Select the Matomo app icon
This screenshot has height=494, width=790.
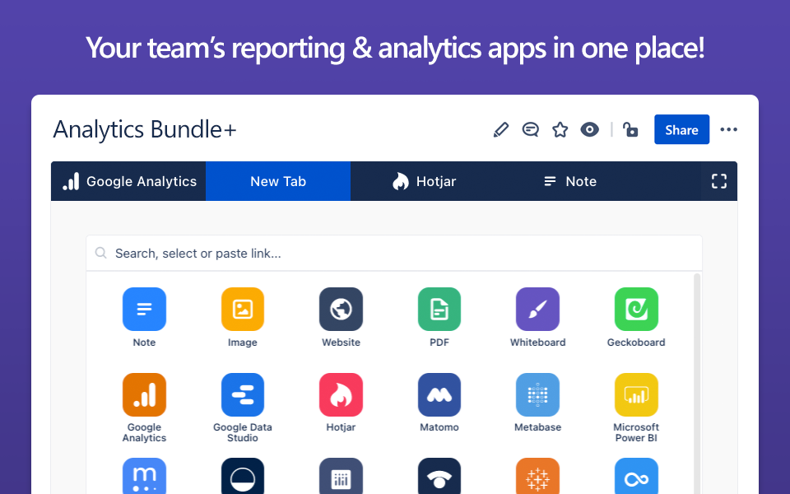(x=439, y=394)
